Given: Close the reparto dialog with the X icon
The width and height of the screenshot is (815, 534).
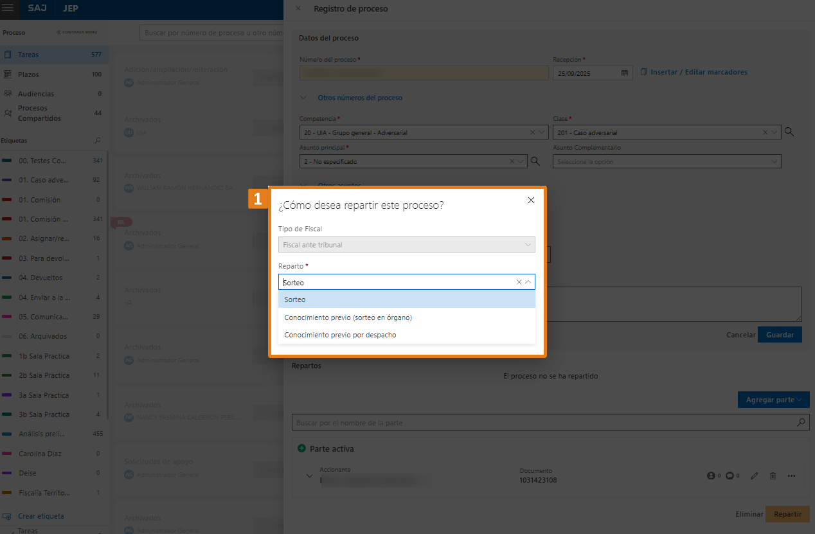Looking at the screenshot, I should [531, 200].
